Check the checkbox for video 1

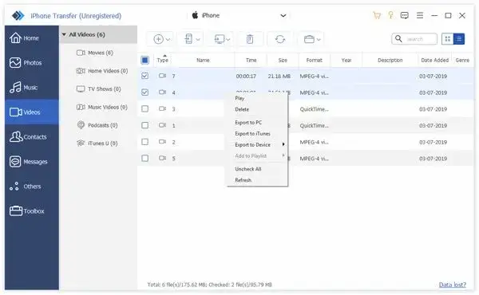144,125
